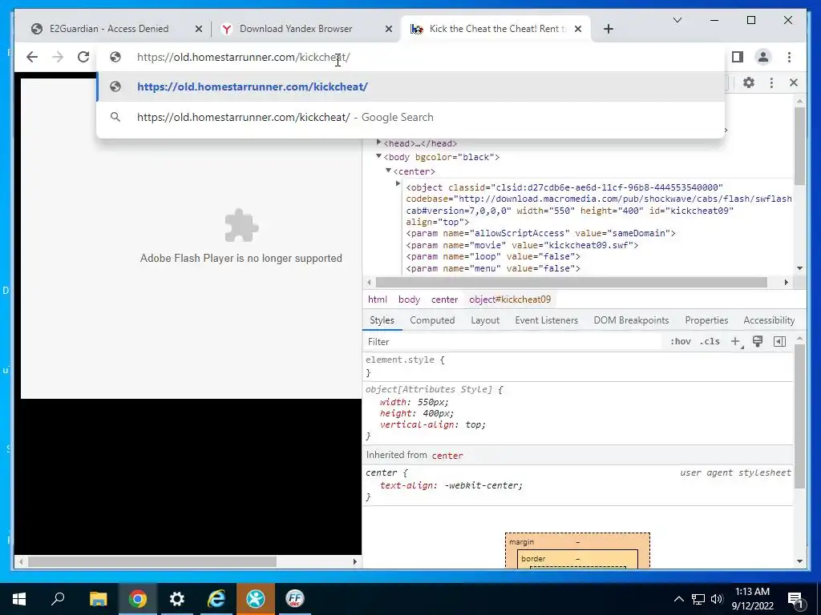Viewport: 821px width, 615px height.
Task: Open the tab search chevron
Action: tap(677, 20)
